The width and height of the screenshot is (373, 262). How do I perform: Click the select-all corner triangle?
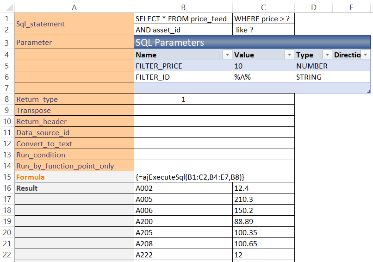point(9,8)
